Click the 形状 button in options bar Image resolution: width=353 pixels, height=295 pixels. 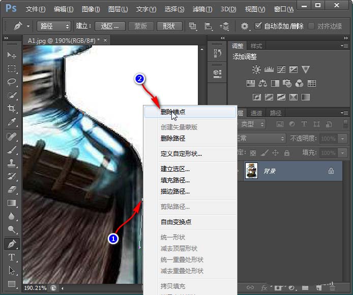tap(169, 26)
